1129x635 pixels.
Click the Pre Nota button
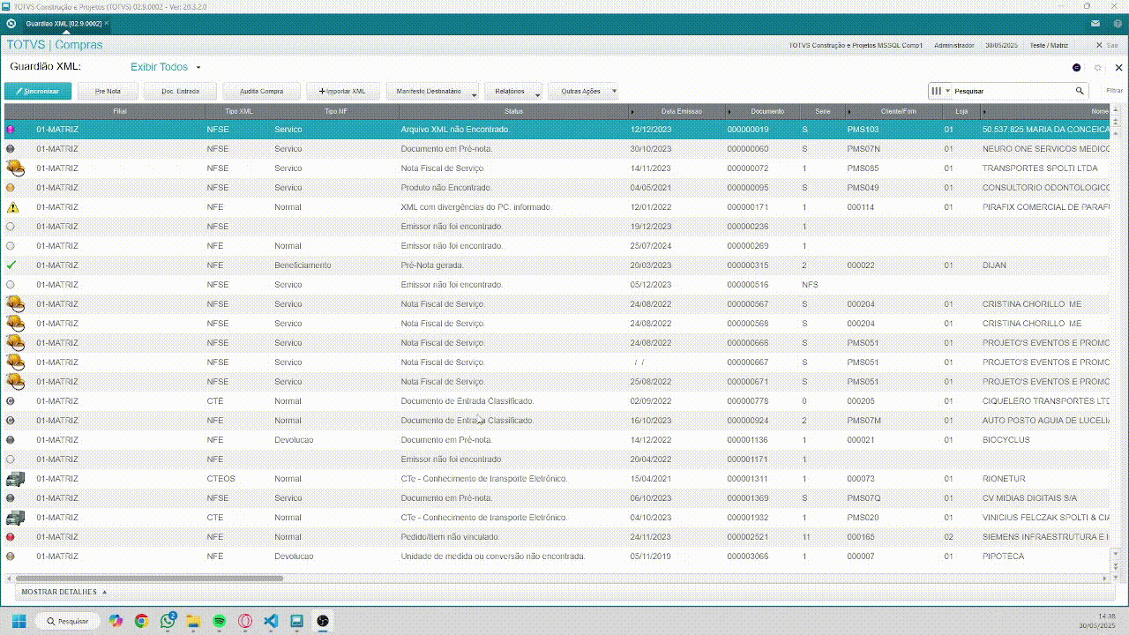click(x=108, y=92)
